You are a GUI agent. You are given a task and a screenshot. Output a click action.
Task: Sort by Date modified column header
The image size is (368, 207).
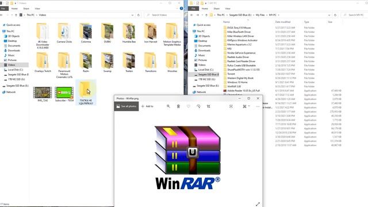tap(283, 22)
